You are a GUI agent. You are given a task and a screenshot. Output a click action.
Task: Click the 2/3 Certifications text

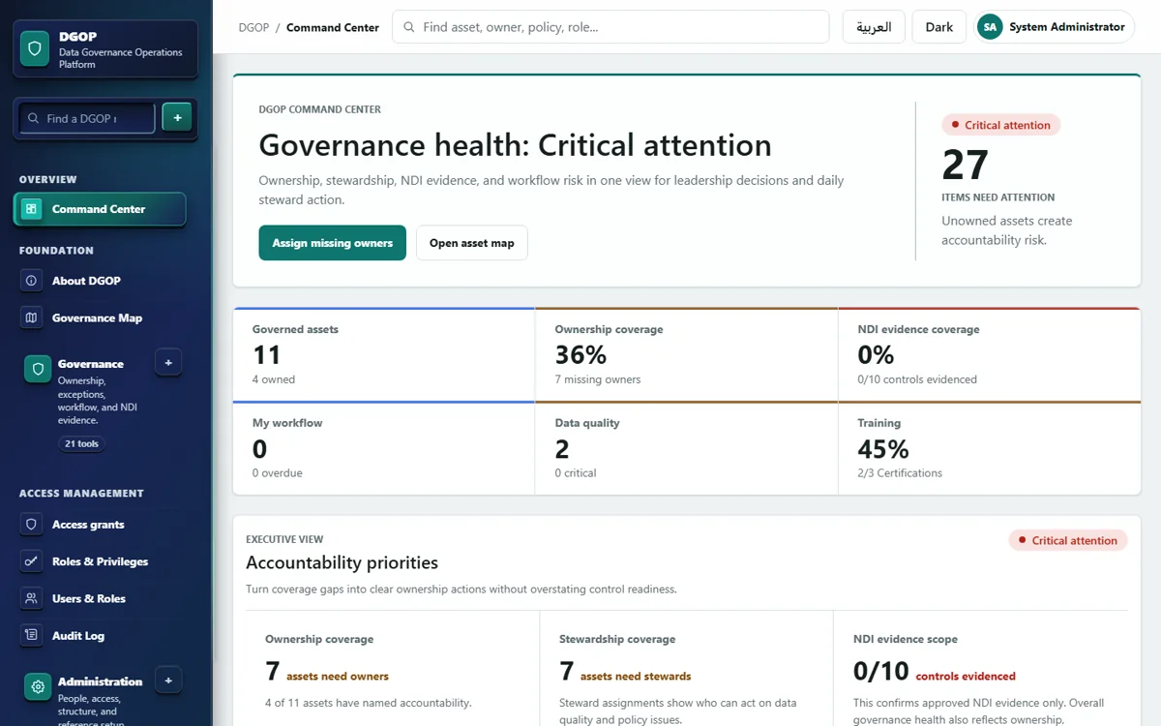tap(900, 473)
